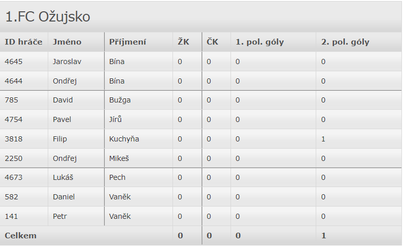This screenshot has height=246, width=403.
Task: Click the Příjmení column header
Action: pos(128,42)
